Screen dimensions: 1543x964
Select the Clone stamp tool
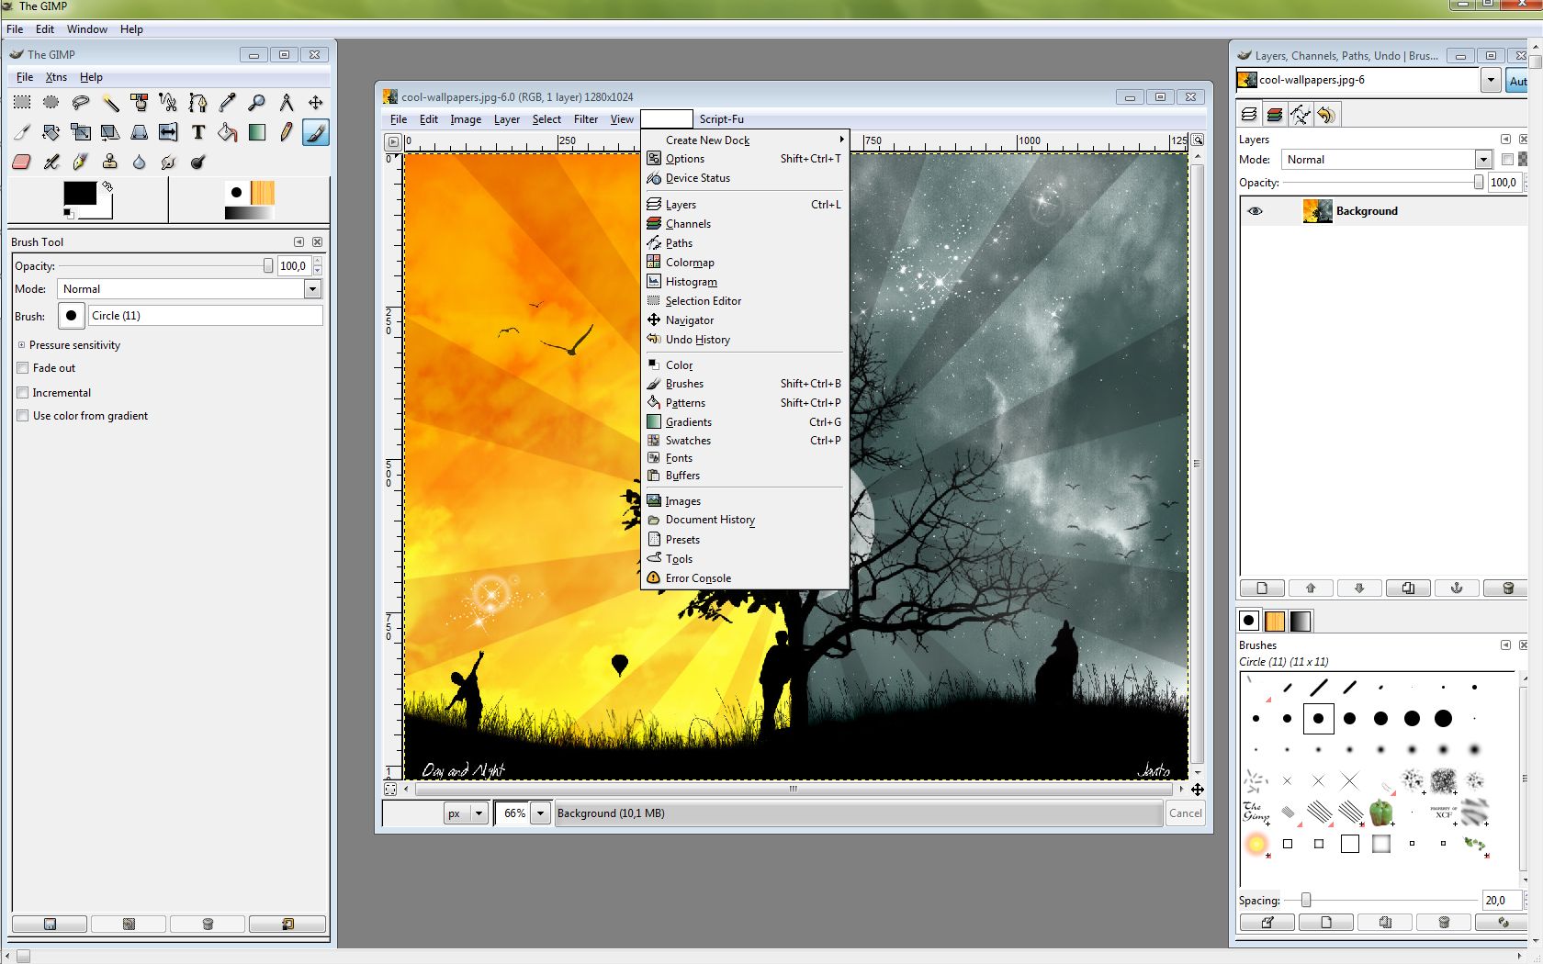(x=110, y=162)
